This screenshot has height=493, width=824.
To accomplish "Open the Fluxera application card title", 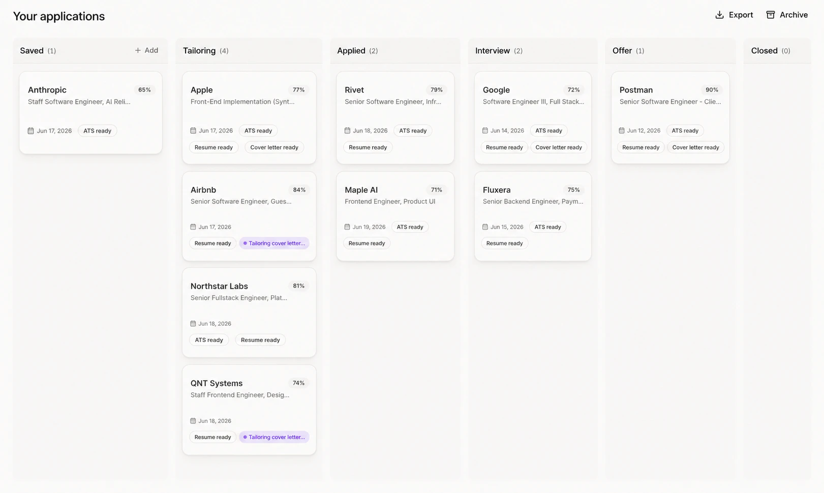I will pos(497,190).
